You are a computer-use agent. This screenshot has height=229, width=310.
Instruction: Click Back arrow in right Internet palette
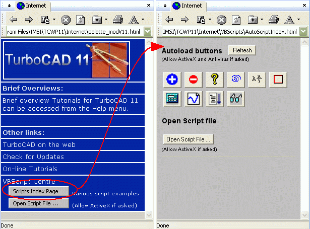click(x=169, y=20)
